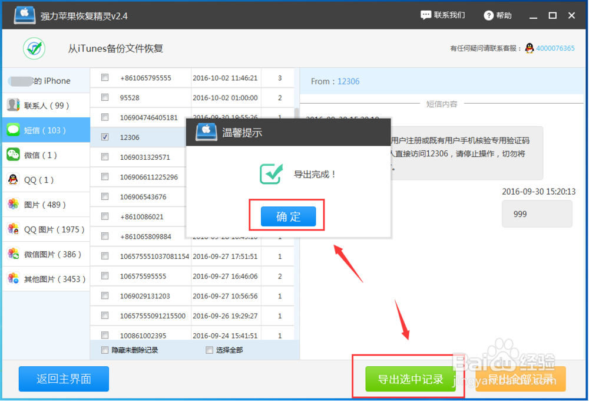The image size is (589, 401).
Task: Click the help question mark icon
Action: pyautogui.click(x=488, y=15)
